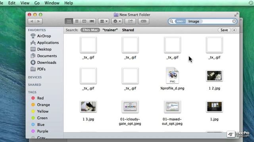Click the Time Machine menu bar icon
The height and width of the screenshot is (142, 254).
click(251, 3)
